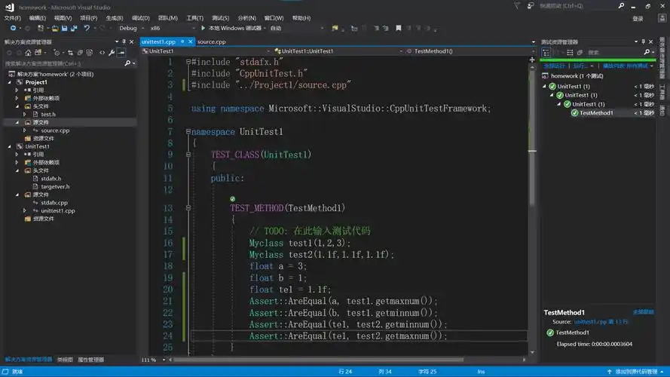
Task: Open the 调试(D) menu
Action: click(140, 17)
